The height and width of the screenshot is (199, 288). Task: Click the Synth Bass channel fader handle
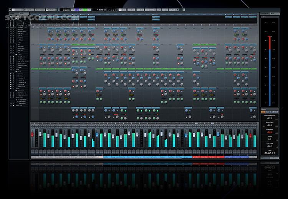[194, 135]
